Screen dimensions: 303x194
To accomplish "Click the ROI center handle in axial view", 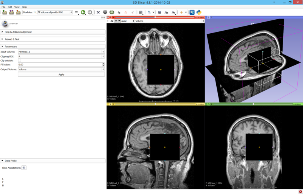I will 161,70.
